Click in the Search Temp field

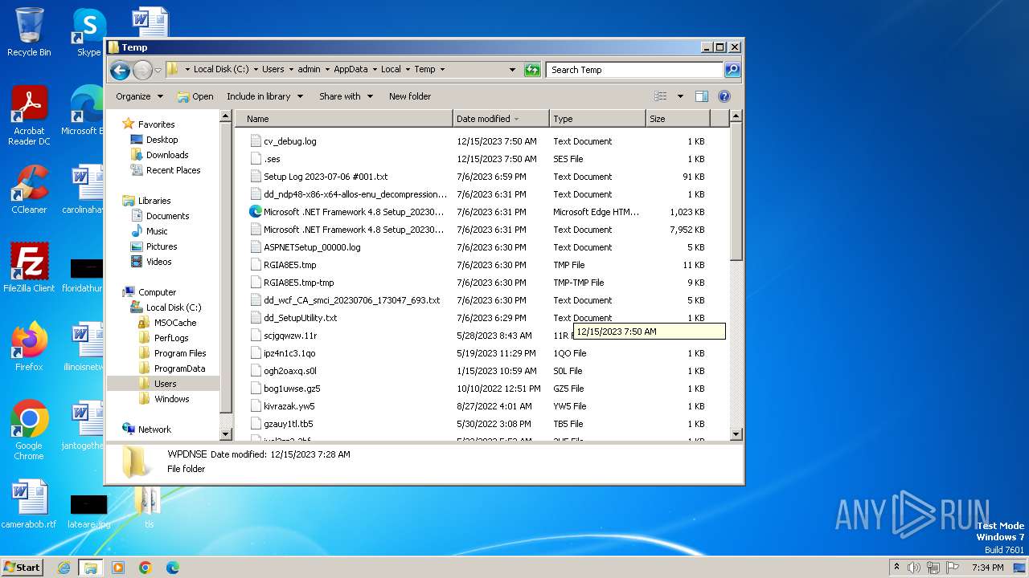pos(634,70)
